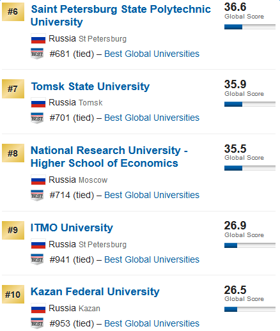Click the #10 rank badge
280x331 pixels.
pos(13,295)
